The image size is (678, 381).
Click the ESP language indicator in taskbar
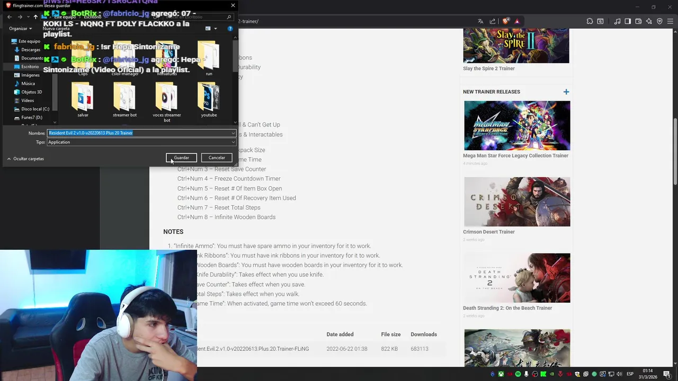point(630,374)
